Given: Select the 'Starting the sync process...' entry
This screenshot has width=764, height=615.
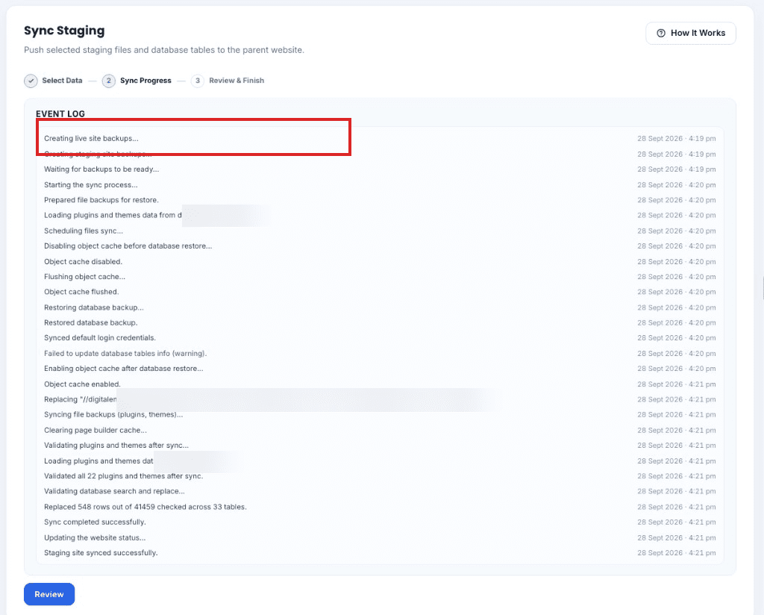Looking at the screenshot, I should coord(90,184).
